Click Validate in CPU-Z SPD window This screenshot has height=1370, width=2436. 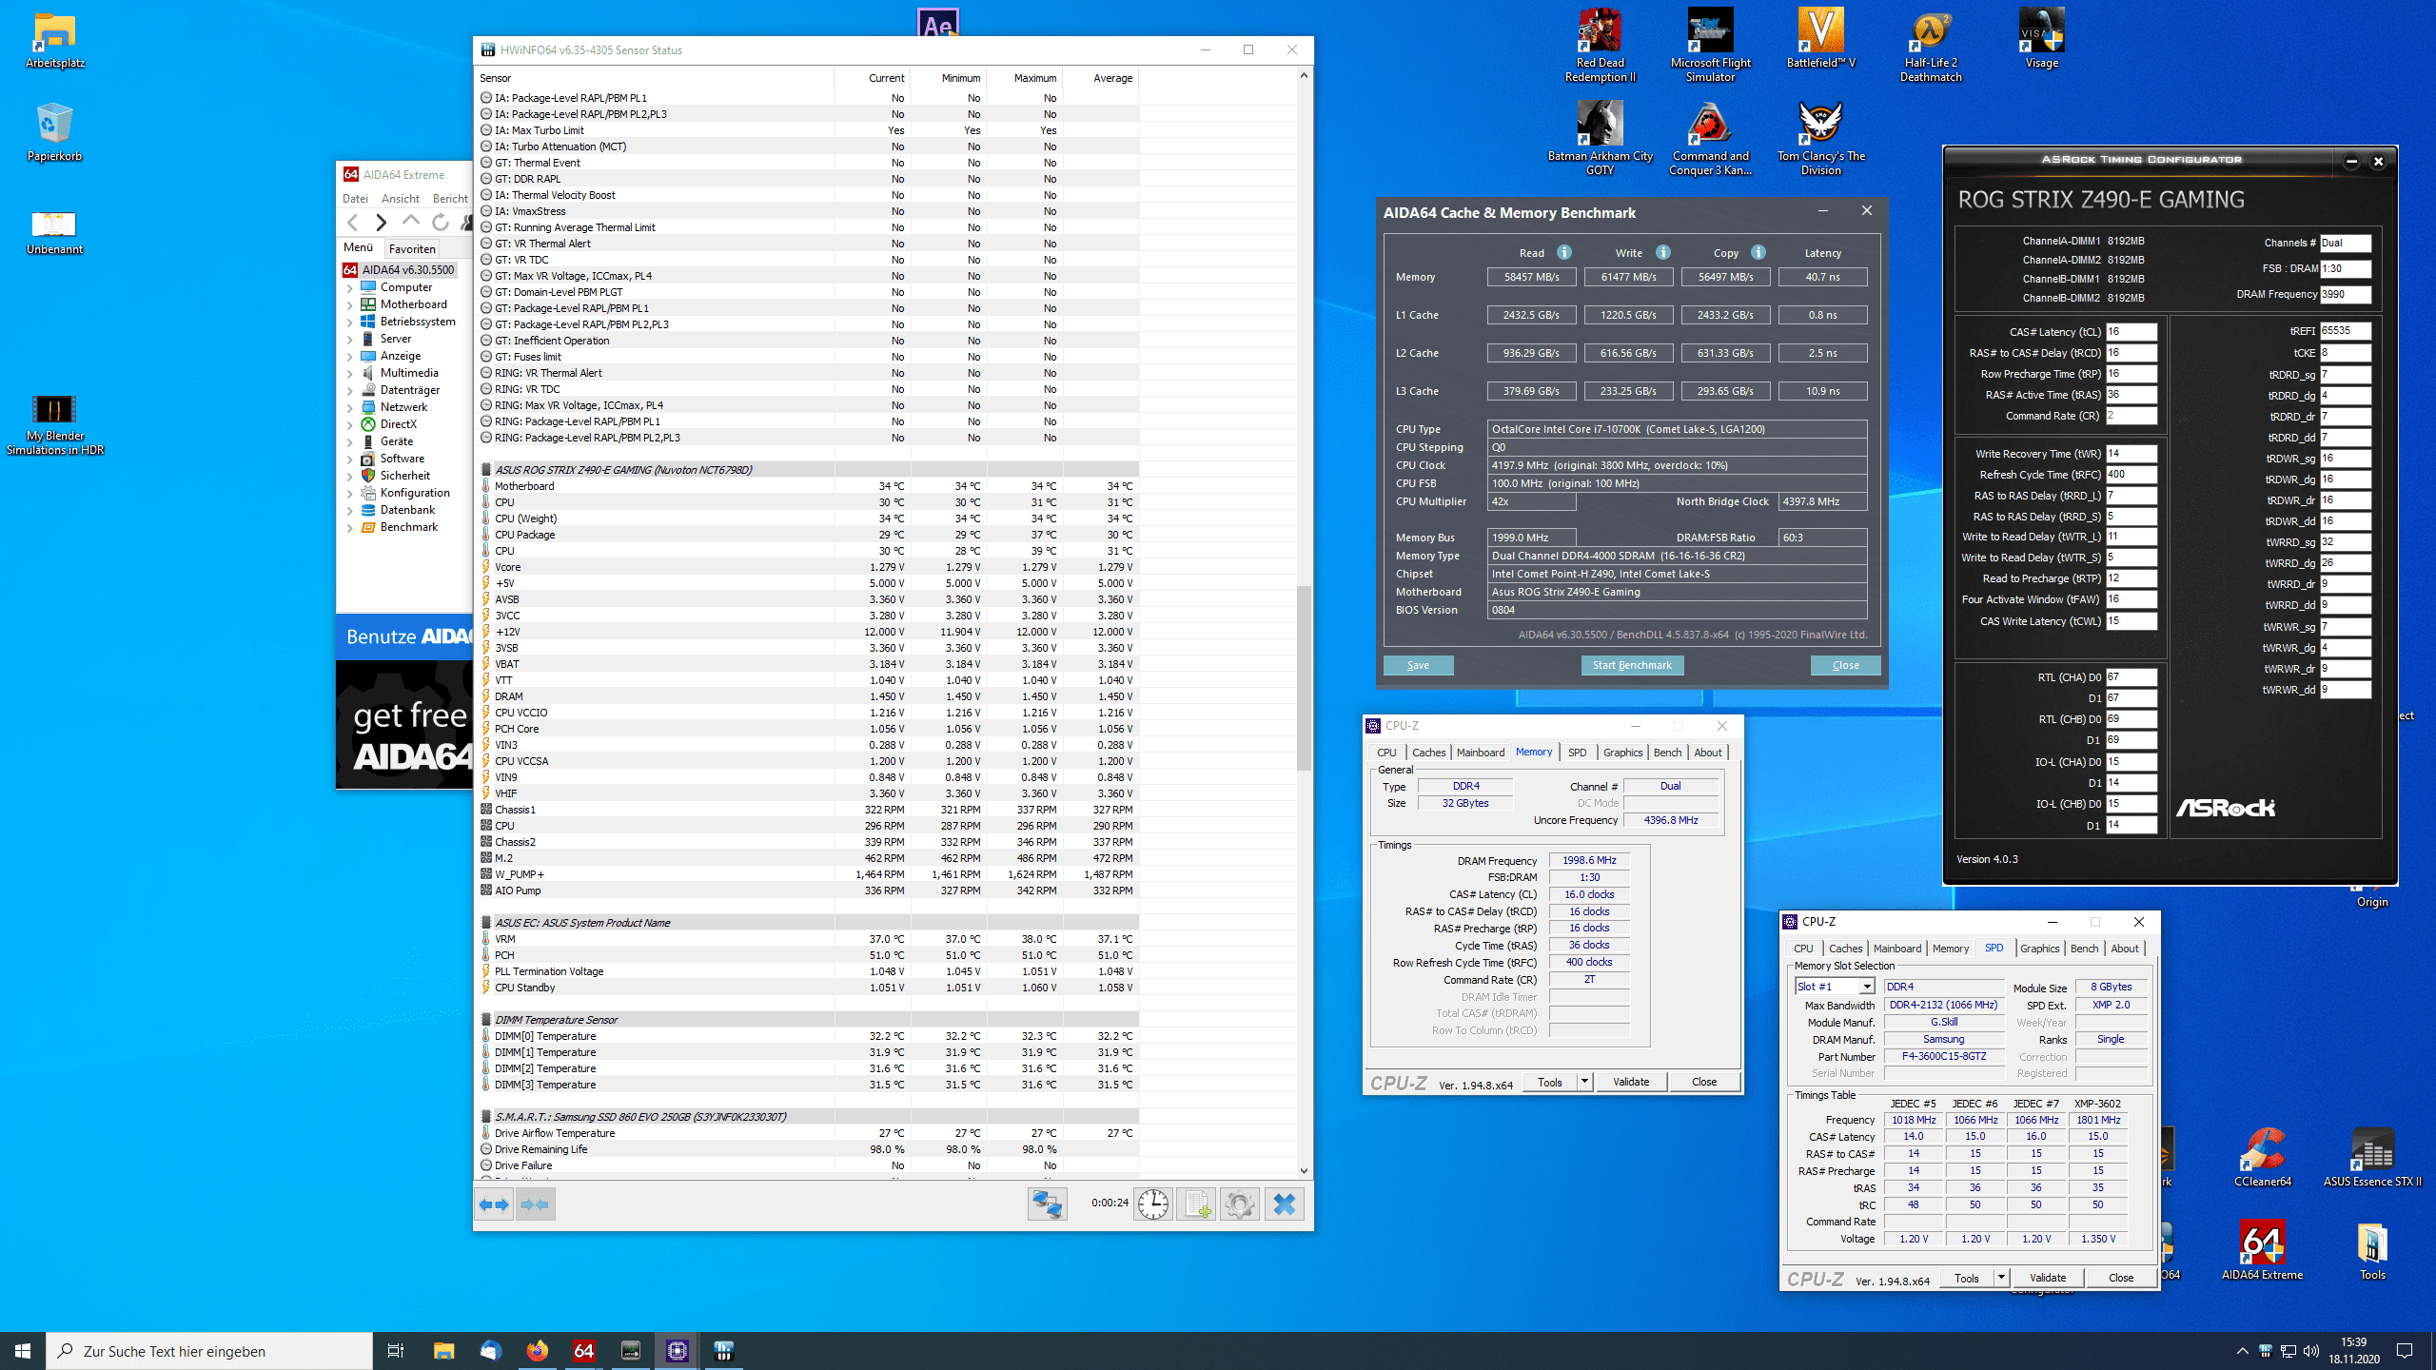point(2048,1278)
